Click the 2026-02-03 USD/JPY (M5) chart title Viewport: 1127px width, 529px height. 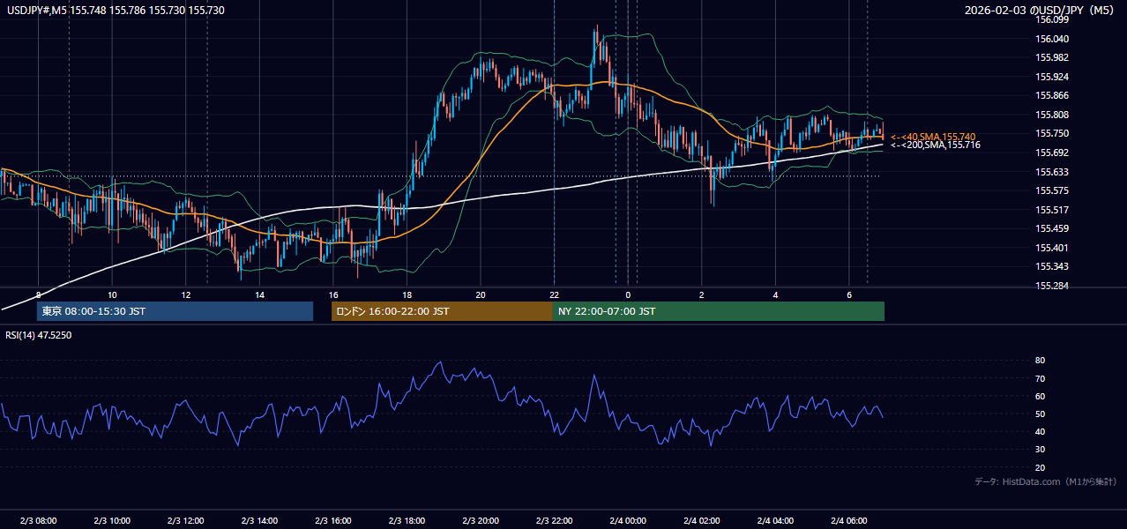point(1041,10)
